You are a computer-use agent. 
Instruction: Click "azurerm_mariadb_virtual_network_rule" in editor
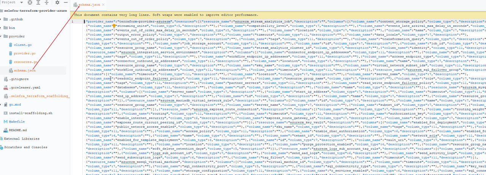point(197,101)
